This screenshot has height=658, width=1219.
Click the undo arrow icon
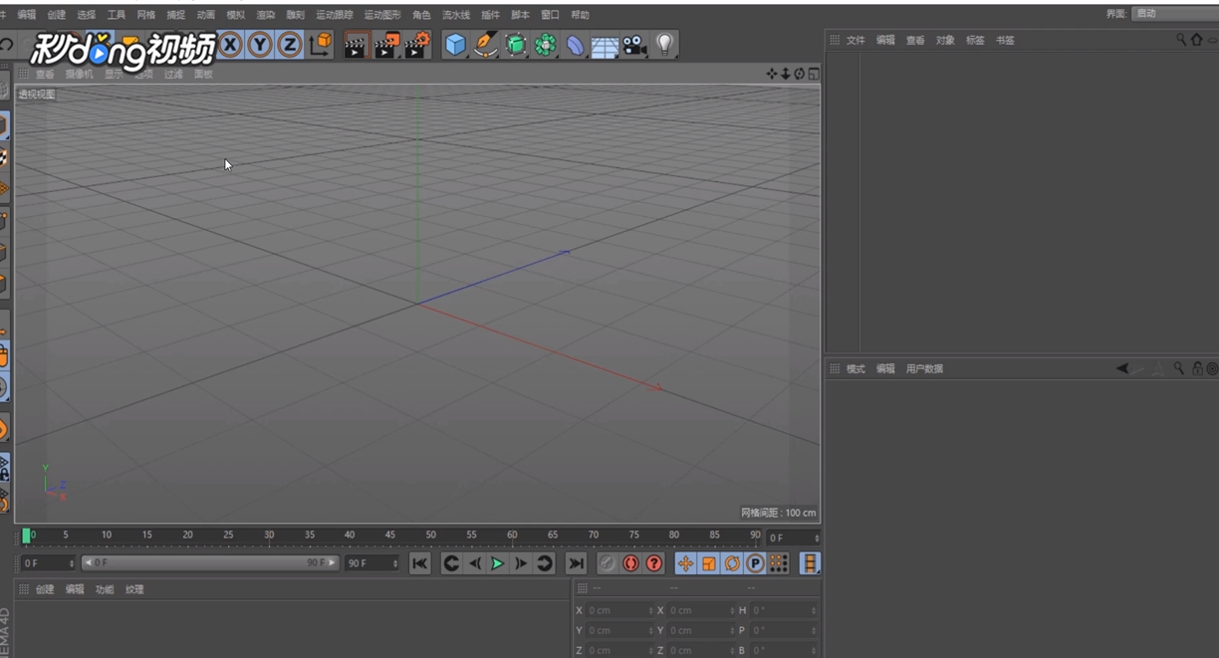click(x=6, y=45)
